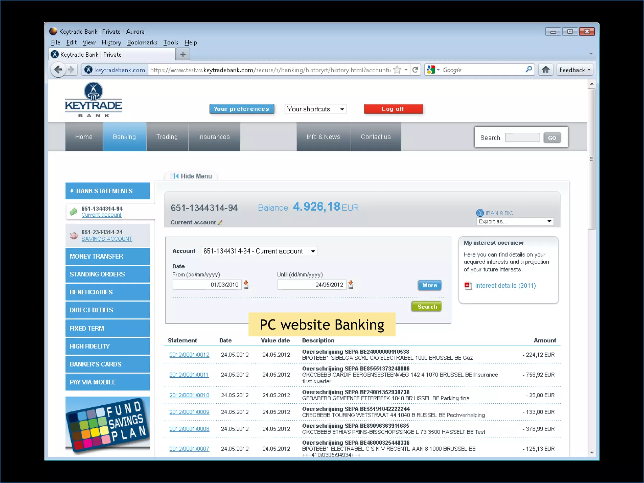Image resolution: width=644 pixels, height=483 pixels.
Task: Expand the BANK STATEMENTS sidebar section
Action: click(x=108, y=191)
